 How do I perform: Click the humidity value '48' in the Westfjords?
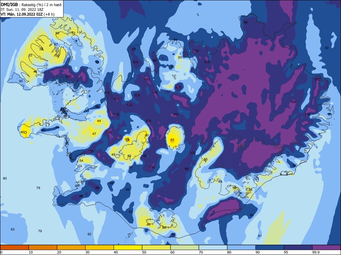tap(35, 71)
